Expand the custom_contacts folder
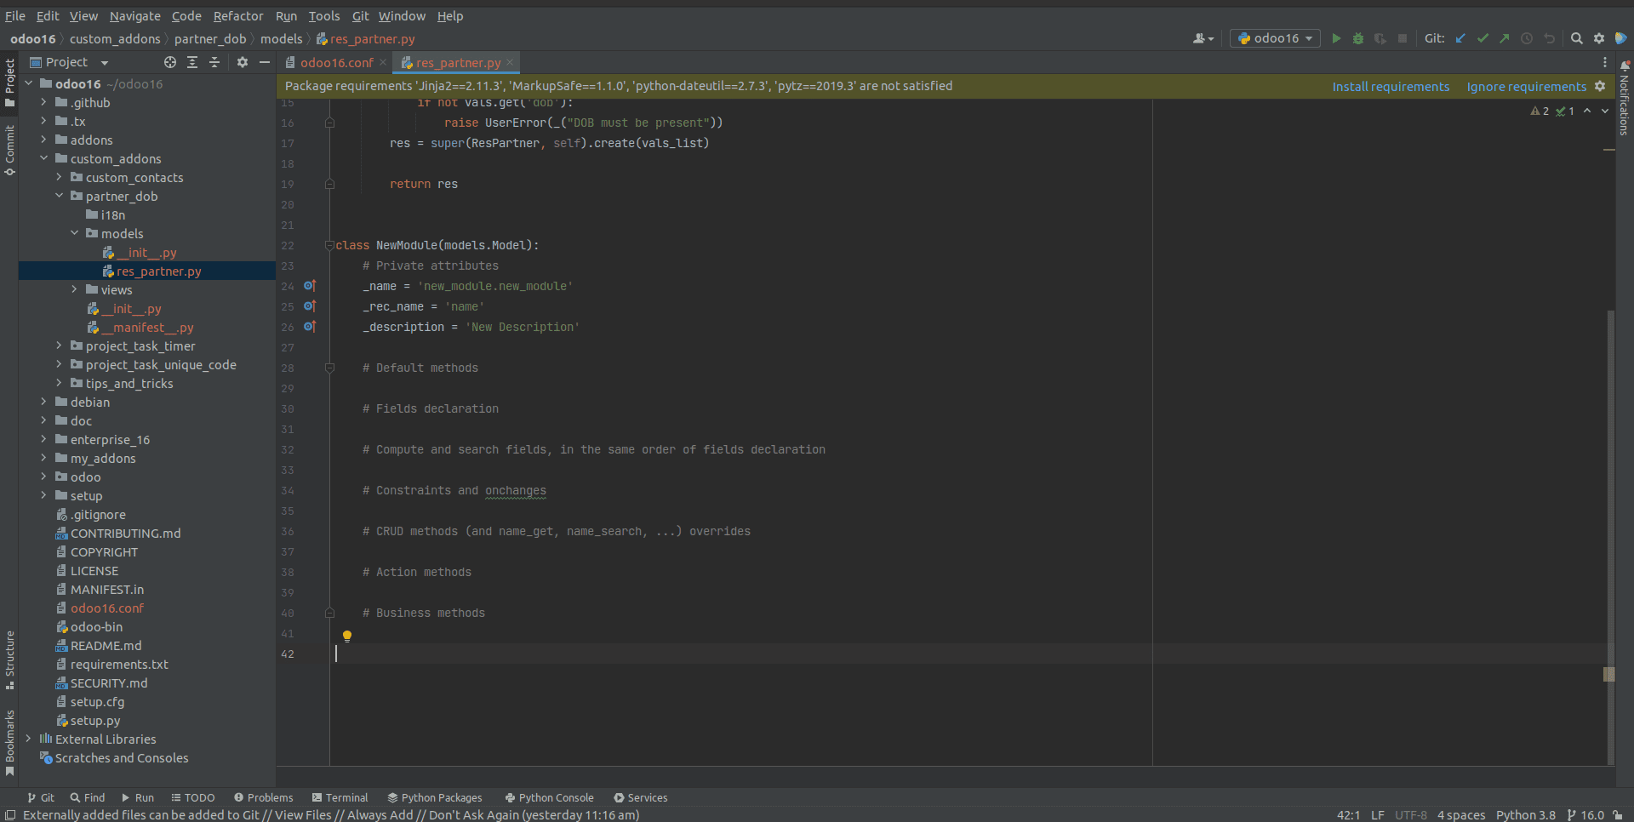The image size is (1634, 822). [x=59, y=177]
